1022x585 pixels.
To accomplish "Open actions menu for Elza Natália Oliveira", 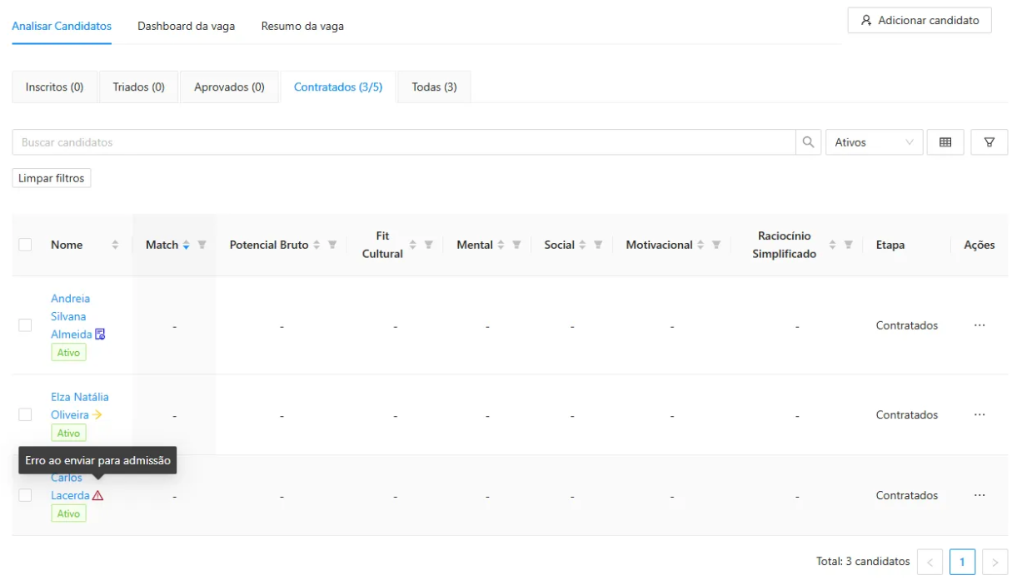I will pyautogui.click(x=980, y=414).
